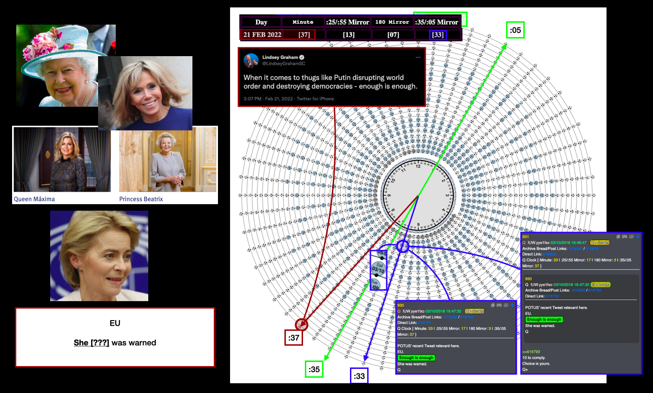The height and width of the screenshot is (393, 653).
Task: Click the tweet timestamp 3:07 PM
Action: coord(252,99)
